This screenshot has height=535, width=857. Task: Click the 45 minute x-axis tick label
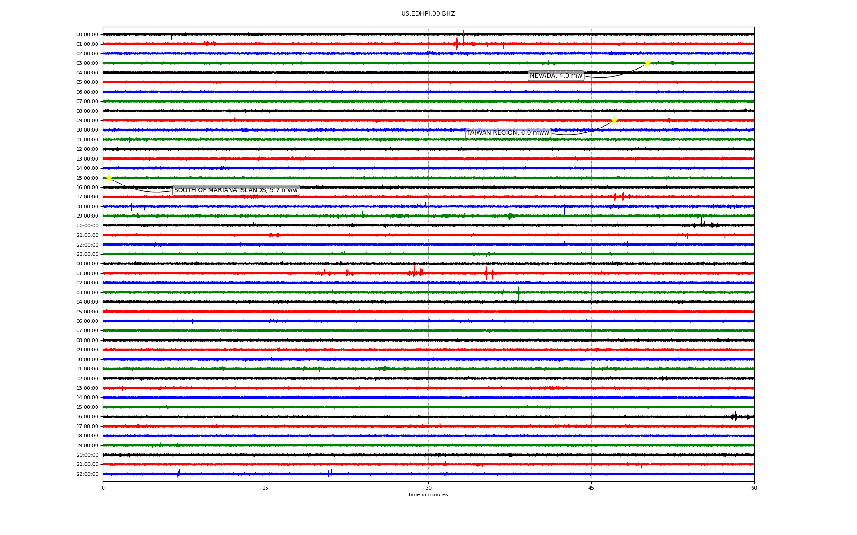[591, 488]
